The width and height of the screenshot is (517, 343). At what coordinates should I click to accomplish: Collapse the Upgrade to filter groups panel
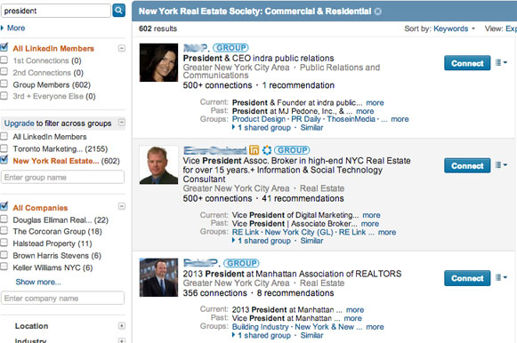[x=122, y=123]
